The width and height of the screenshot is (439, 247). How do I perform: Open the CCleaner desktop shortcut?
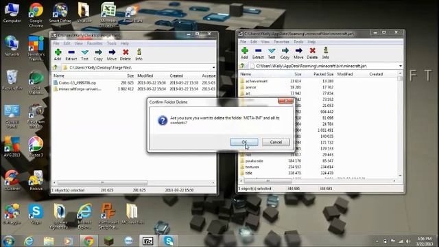[x=12, y=180]
